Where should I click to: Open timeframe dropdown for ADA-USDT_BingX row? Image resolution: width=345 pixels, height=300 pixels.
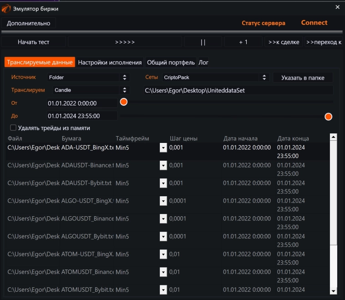pyautogui.click(x=163, y=147)
